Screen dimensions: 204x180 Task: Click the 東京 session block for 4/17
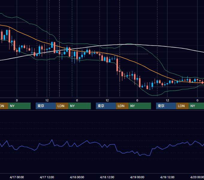tap(46, 106)
